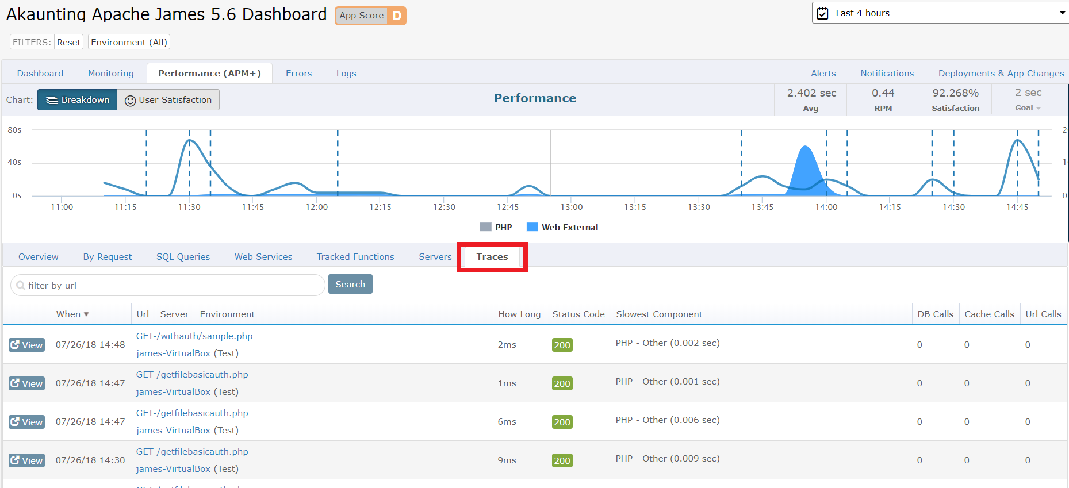Switch to the SQL Queries tab

[x=183, y=257]
